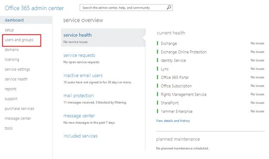Click No issues status for SharePoint
The image size is (269, 159).
(257, 103)
